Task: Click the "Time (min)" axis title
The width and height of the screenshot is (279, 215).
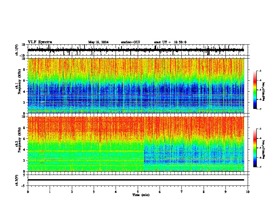Action: [141, 195]
